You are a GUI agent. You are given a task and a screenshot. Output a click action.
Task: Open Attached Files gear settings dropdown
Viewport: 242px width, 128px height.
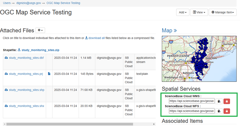tap(40, 30)
